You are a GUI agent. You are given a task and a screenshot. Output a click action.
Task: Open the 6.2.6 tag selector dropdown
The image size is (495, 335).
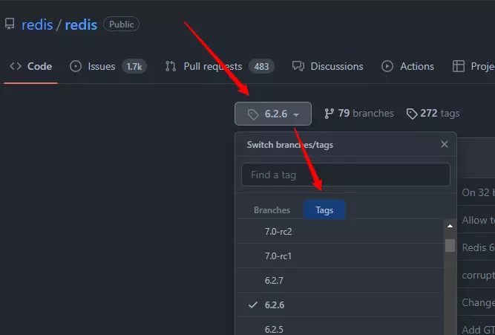273,114
